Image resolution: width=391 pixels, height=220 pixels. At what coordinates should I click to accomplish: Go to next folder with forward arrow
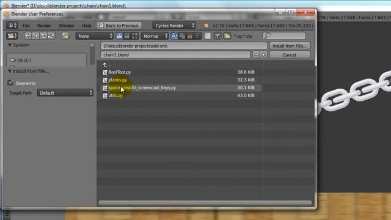pyautogui.click(x=35, y=36)
